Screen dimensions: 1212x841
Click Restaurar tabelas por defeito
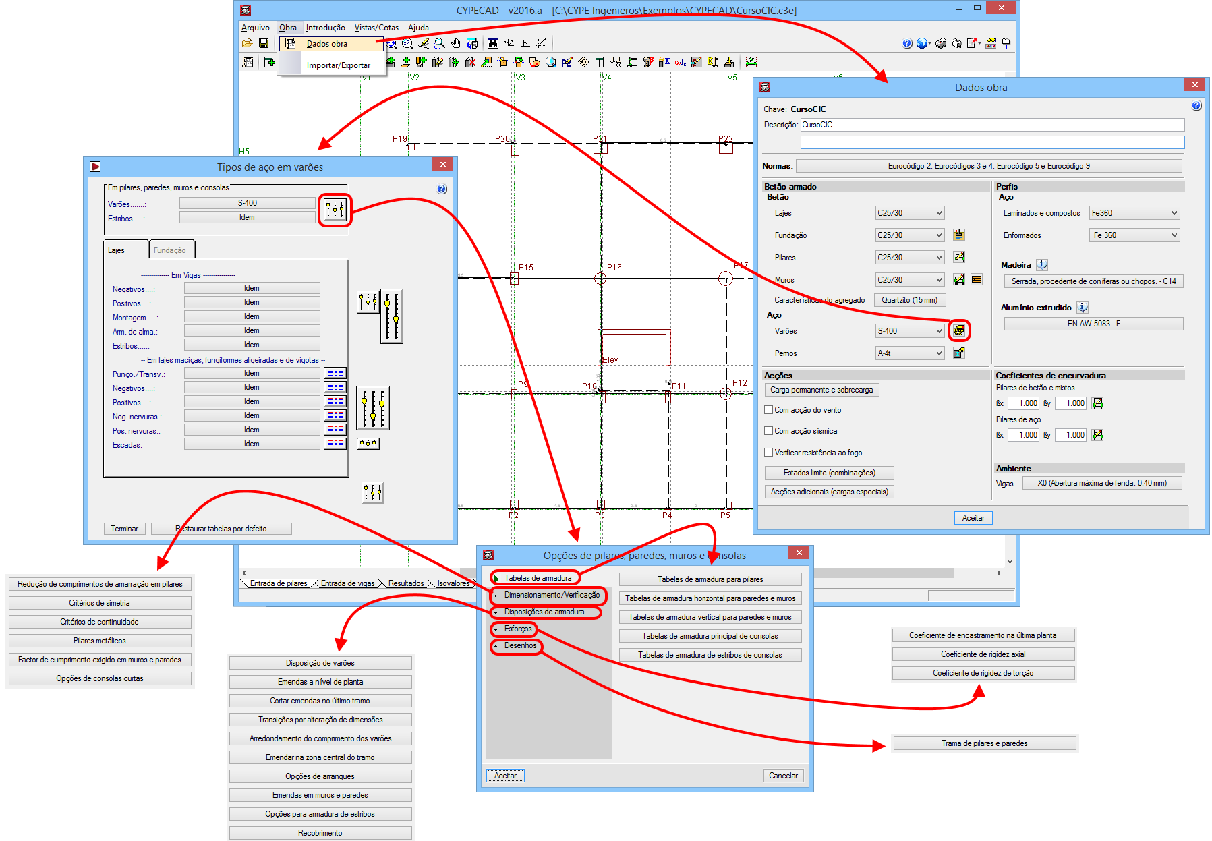pos(221,529)
